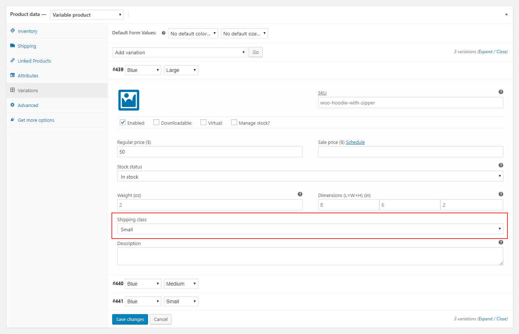
Task: Click the Get more options icon
Action: coord(12,120)
